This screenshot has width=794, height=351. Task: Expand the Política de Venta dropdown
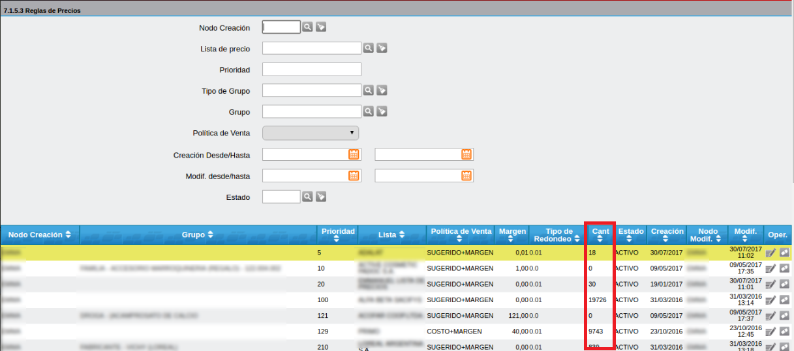(x=311, y=133)
